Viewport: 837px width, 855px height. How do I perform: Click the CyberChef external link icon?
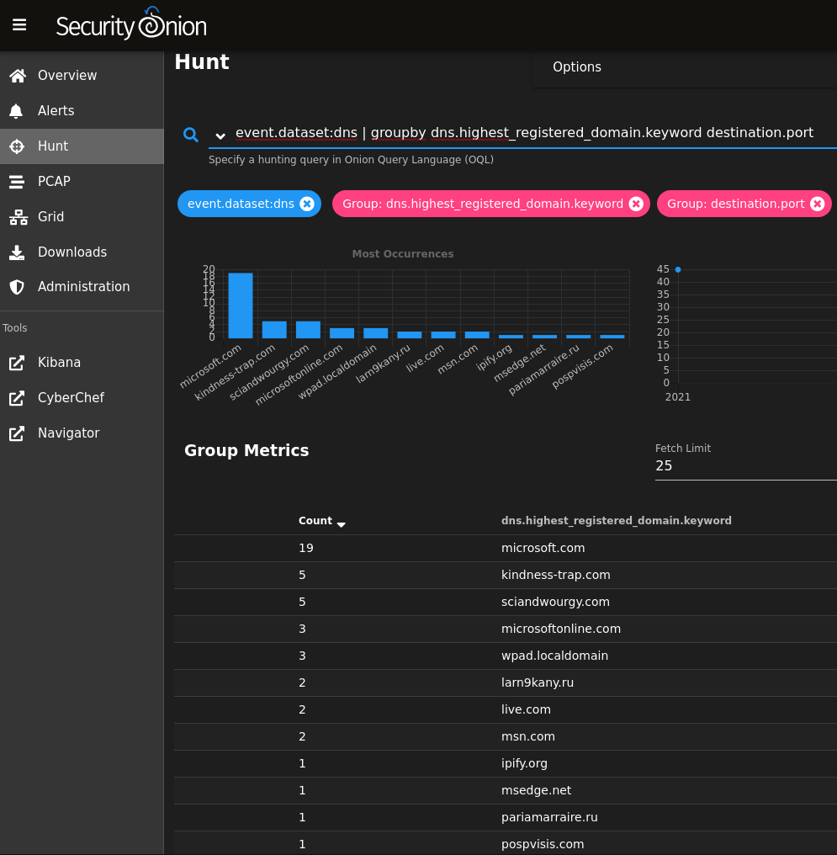coord(17,398)
